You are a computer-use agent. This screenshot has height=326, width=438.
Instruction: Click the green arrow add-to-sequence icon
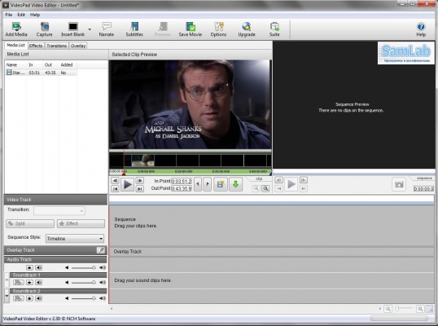click(x=235, y=184)
